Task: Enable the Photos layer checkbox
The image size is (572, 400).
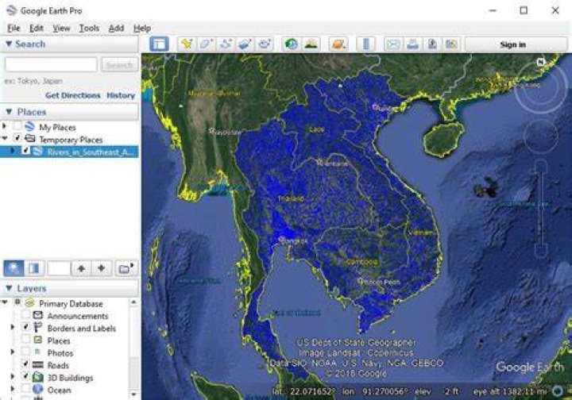Action: point(25,352)
